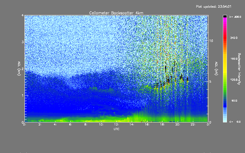Screen dimensions: 245x153
Task: Click the '240.0' colorbar value
Action: pyautogui.click(x=234, y=38)
